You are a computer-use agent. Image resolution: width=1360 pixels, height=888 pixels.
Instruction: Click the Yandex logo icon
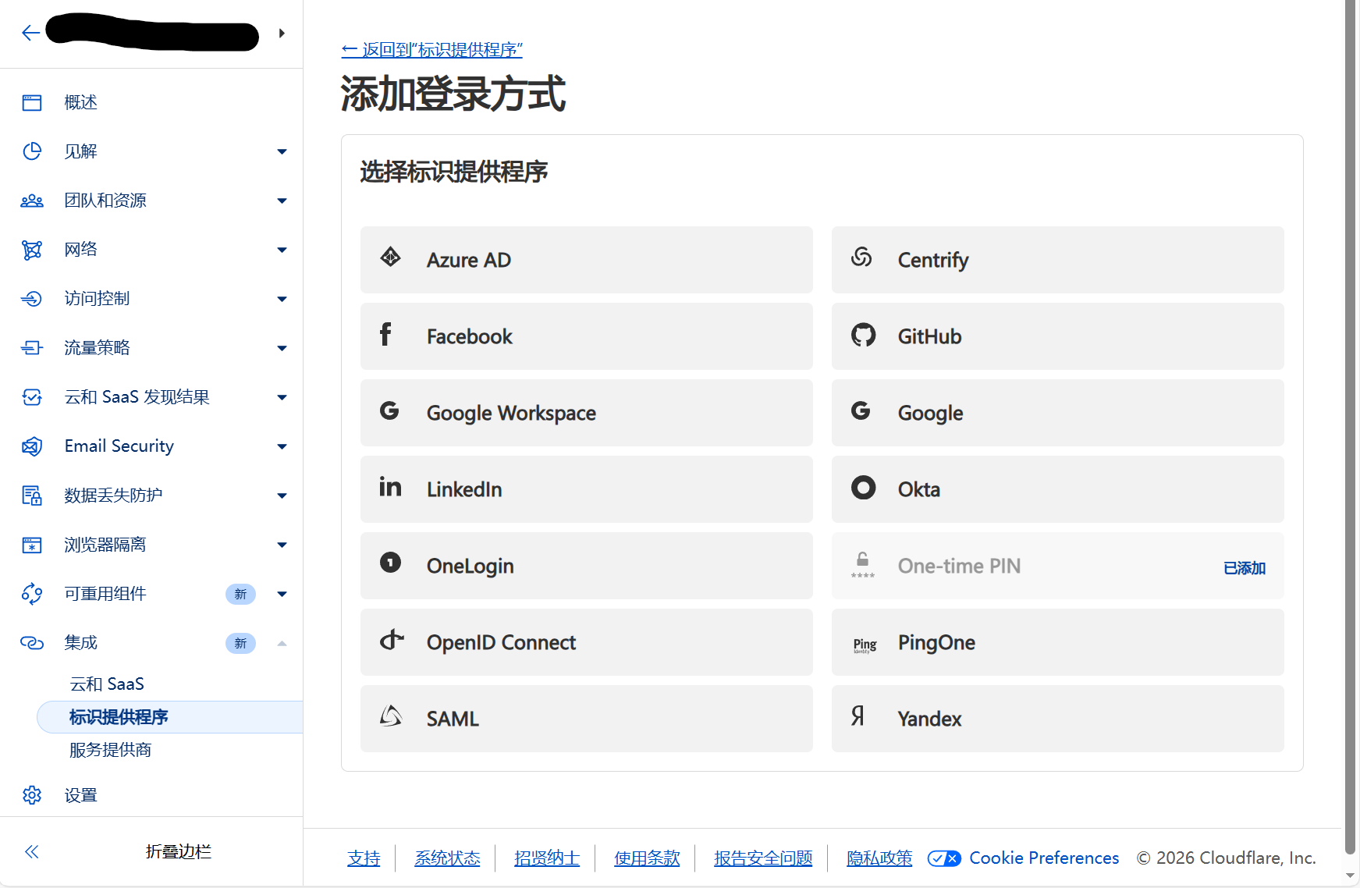click(858, 716)
